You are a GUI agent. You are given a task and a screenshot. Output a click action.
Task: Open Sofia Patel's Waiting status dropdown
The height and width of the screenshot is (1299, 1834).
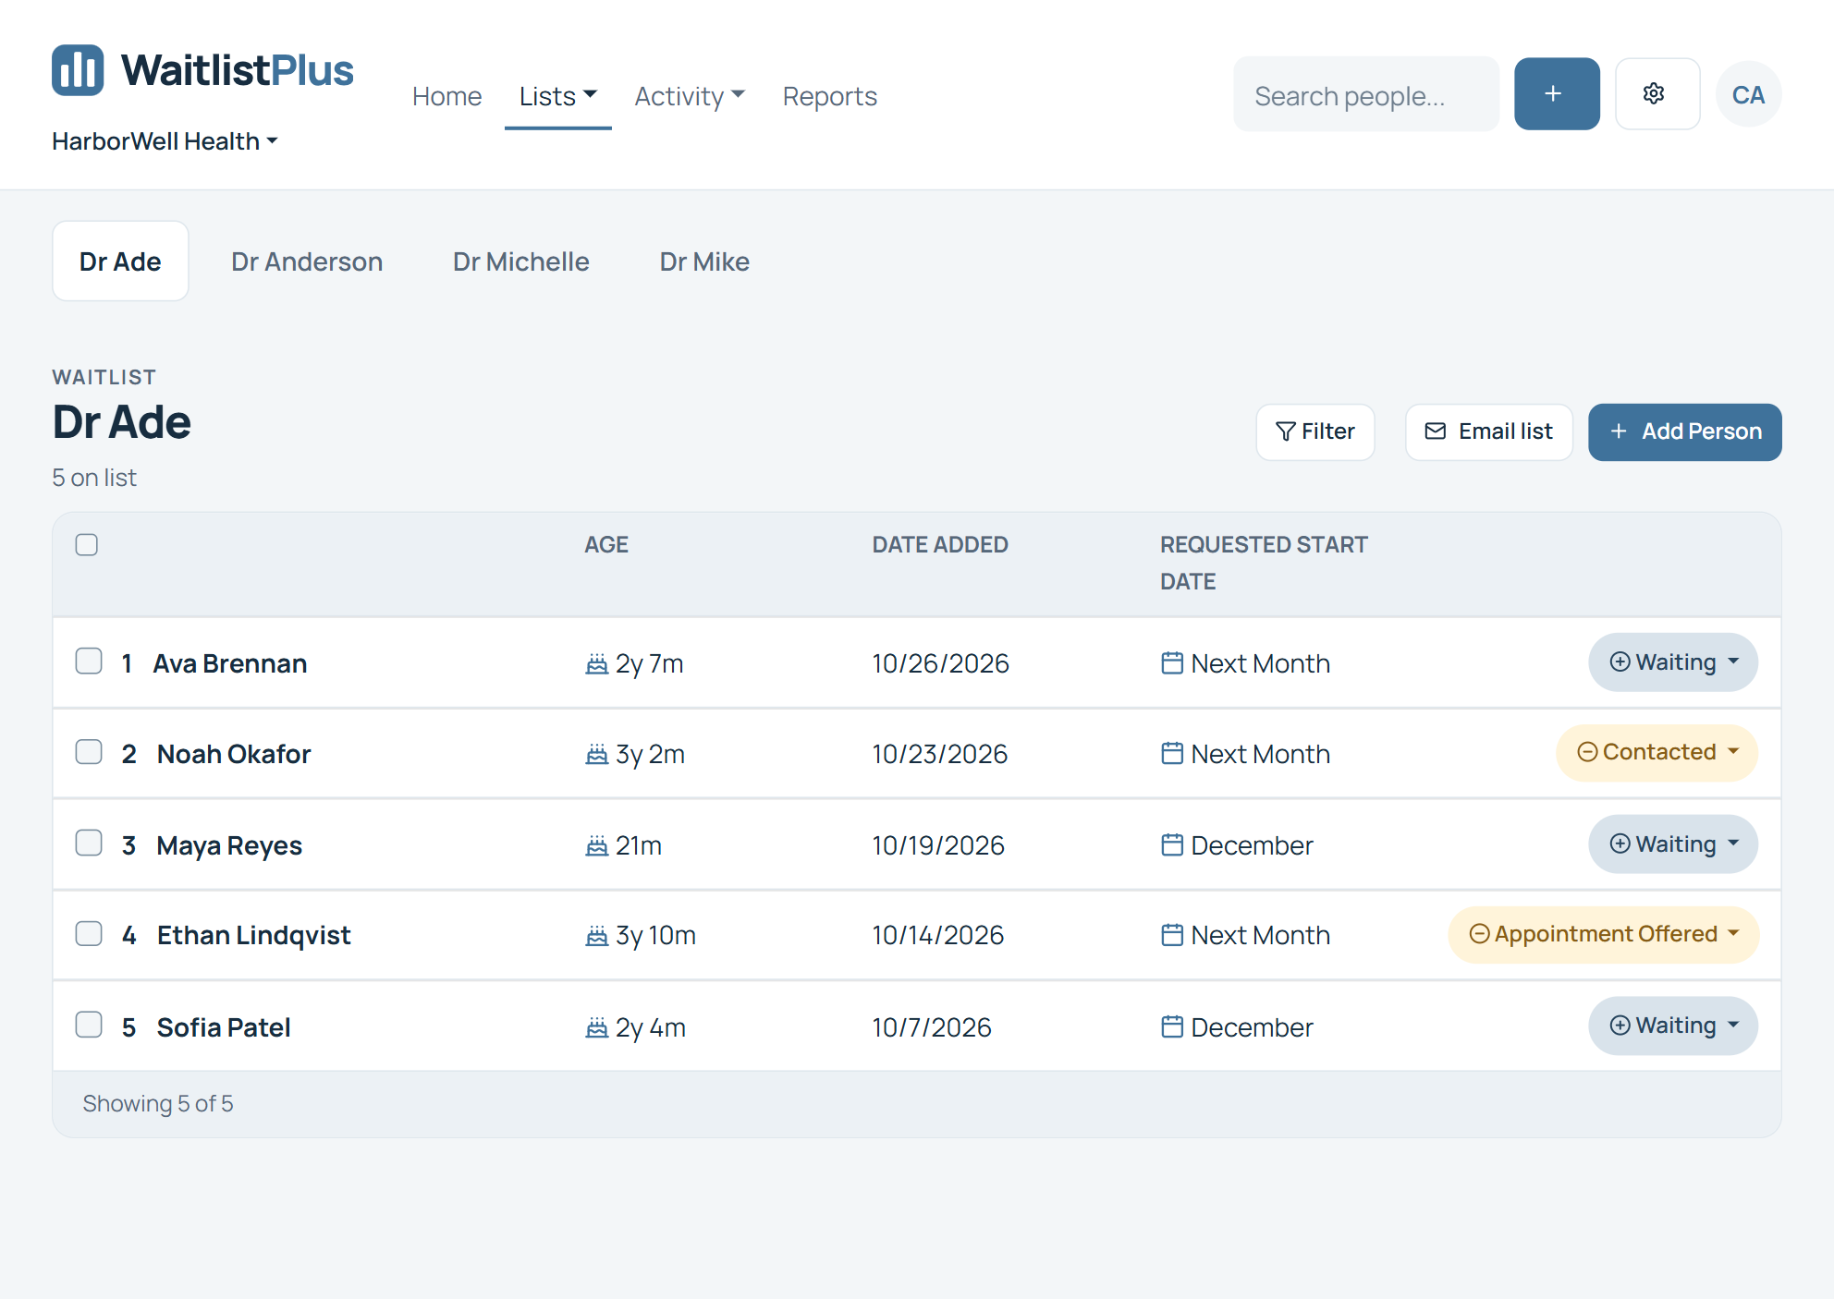click(x=1673, y=1026)
